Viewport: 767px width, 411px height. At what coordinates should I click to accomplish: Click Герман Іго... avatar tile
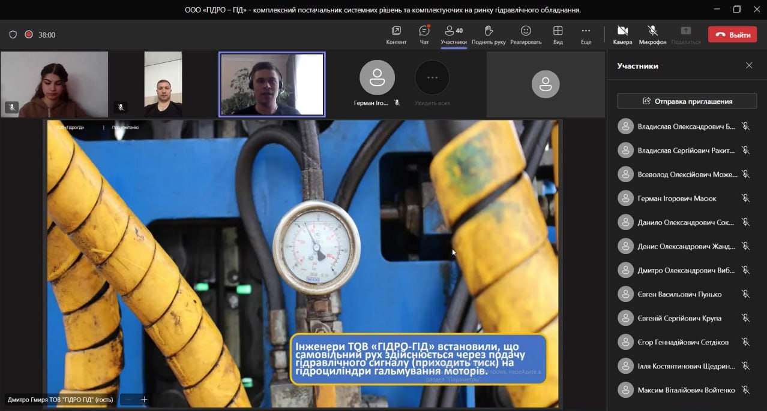click(x=377, y=78)
